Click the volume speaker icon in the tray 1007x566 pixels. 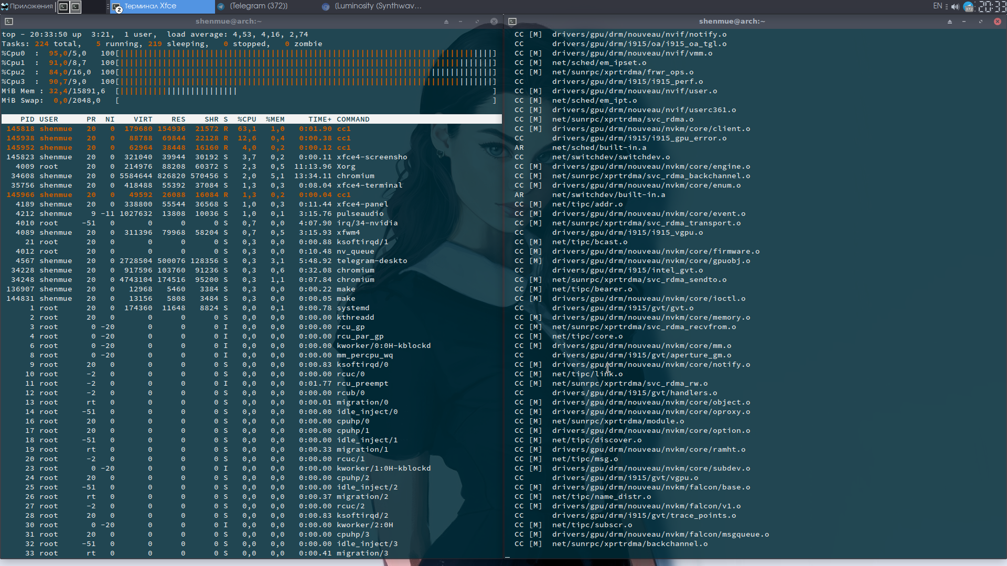tap(955, 7)
